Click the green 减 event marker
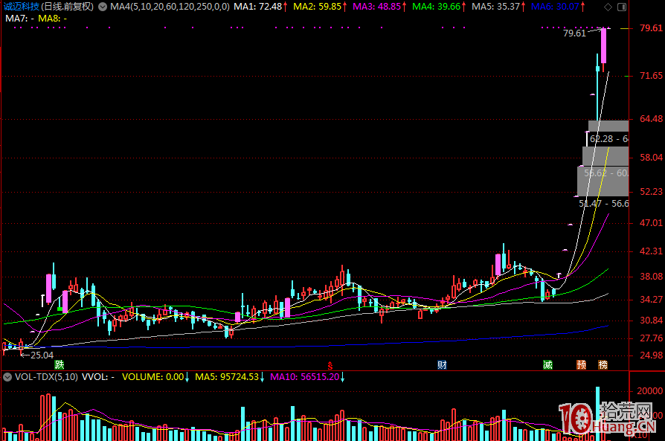 pos(548,364)
